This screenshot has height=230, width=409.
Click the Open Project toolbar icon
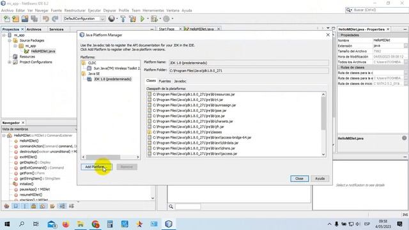pos(25,19)
